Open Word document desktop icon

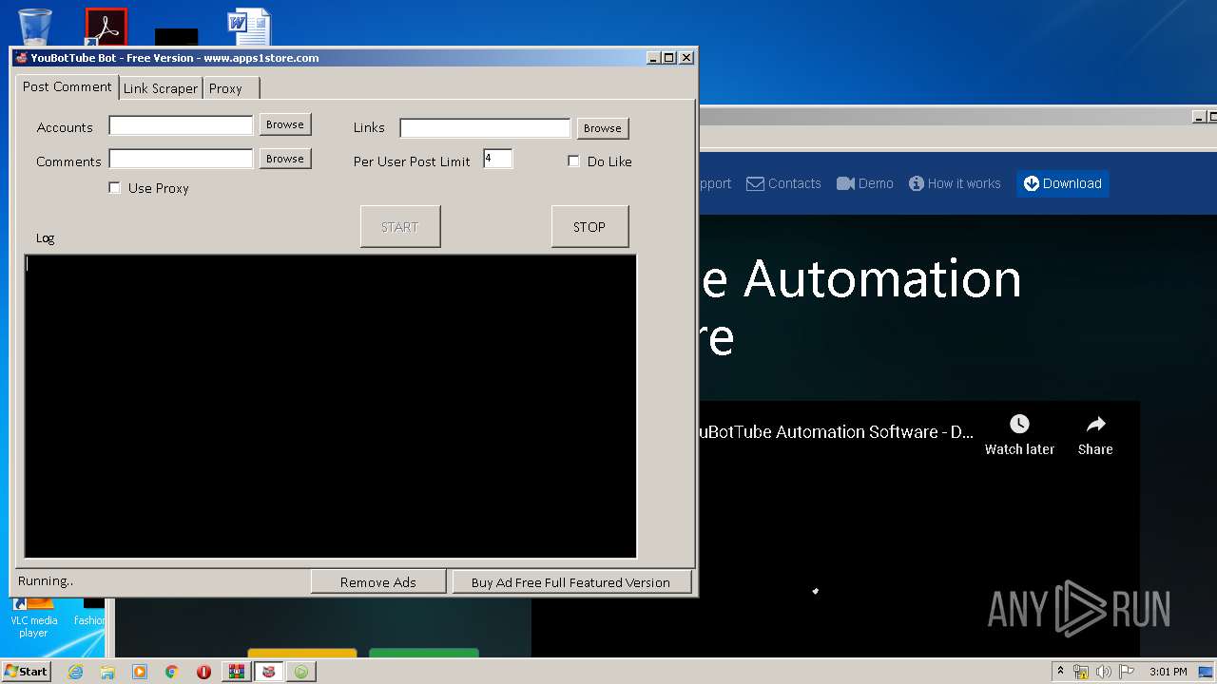click(249, 27)
